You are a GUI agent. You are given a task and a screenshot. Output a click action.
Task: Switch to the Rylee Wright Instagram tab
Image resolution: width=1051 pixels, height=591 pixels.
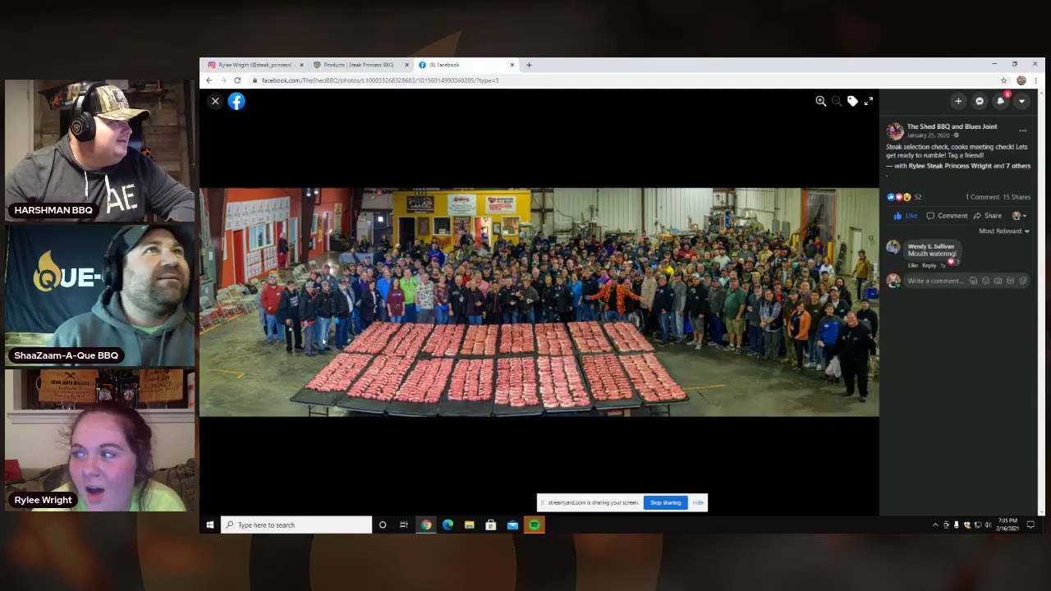(x=255, y=65)
